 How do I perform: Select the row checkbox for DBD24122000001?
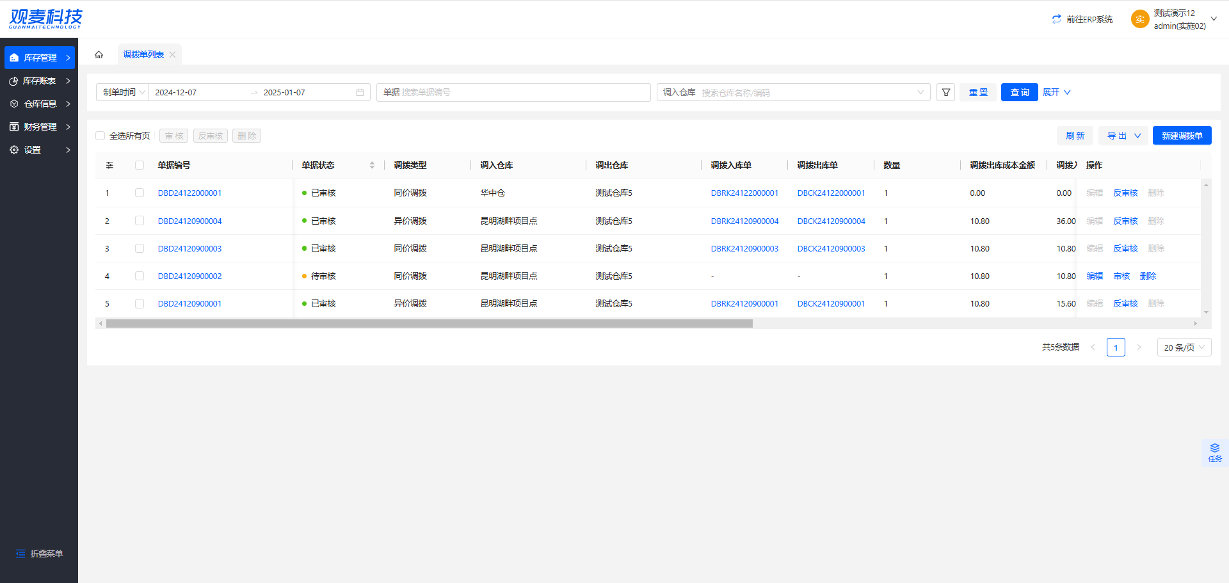(140, 193)
